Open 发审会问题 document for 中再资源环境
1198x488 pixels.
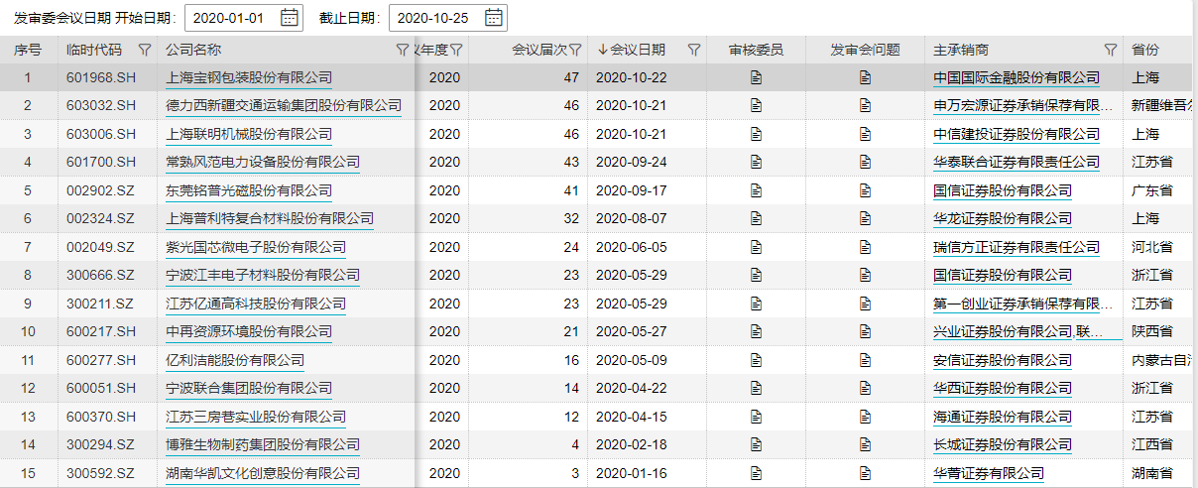[x=865, y=331]
